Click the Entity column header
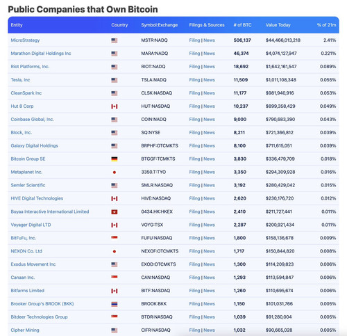 pos(17,25)
